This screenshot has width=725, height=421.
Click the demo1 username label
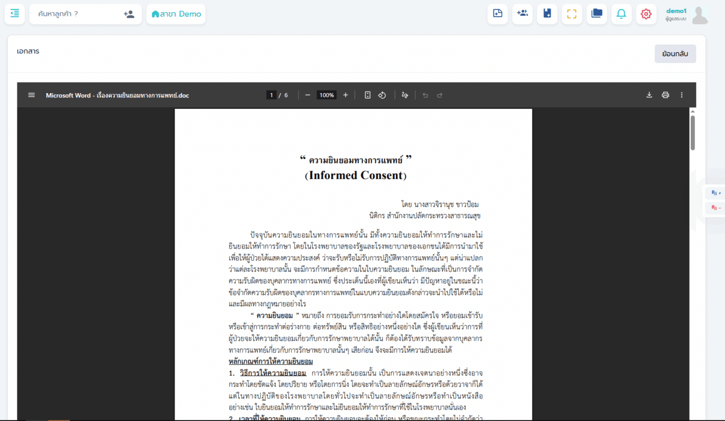coord(676,11)
